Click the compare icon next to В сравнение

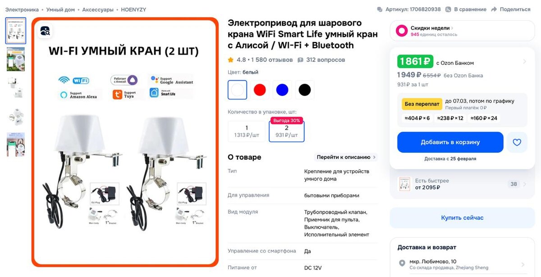pos(448,9)
